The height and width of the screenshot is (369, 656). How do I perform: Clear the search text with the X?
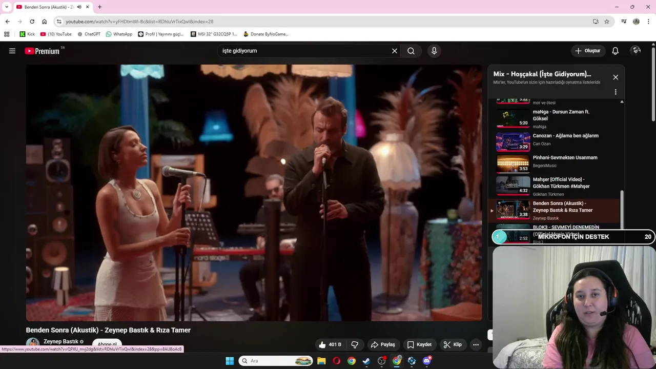(395, 51)
